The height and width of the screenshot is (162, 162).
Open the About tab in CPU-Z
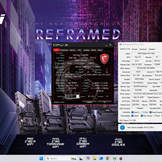tap(100, 50)
